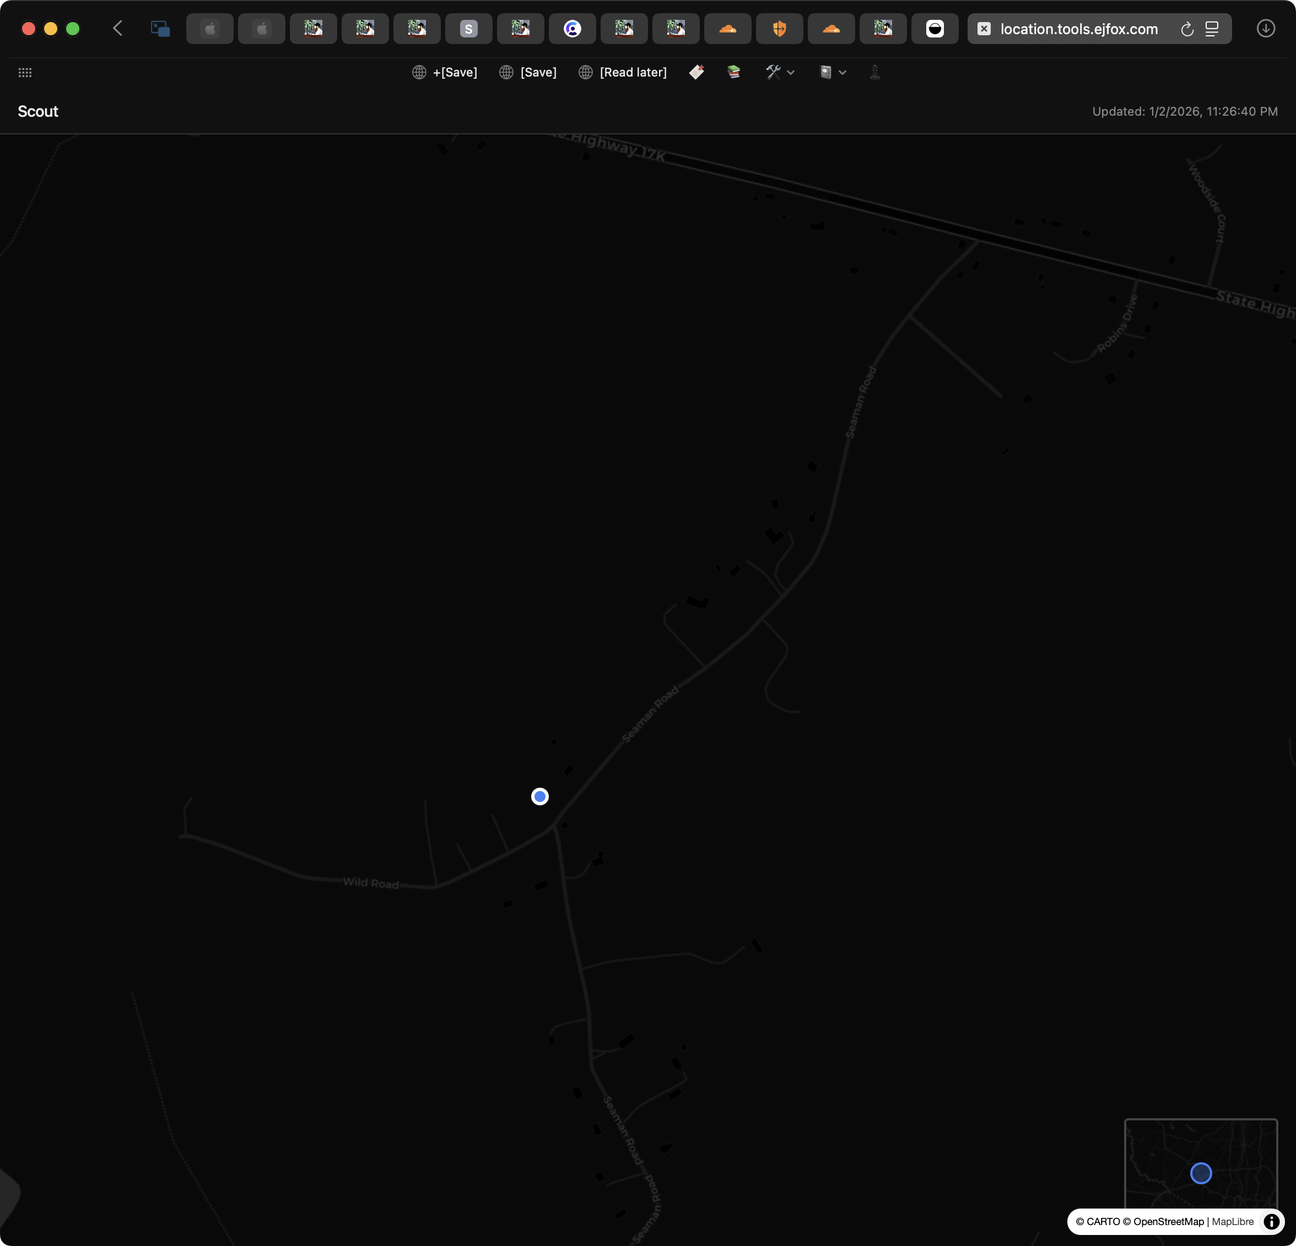Click the minimap in the bottom-right corner

coord(1201,1173)
